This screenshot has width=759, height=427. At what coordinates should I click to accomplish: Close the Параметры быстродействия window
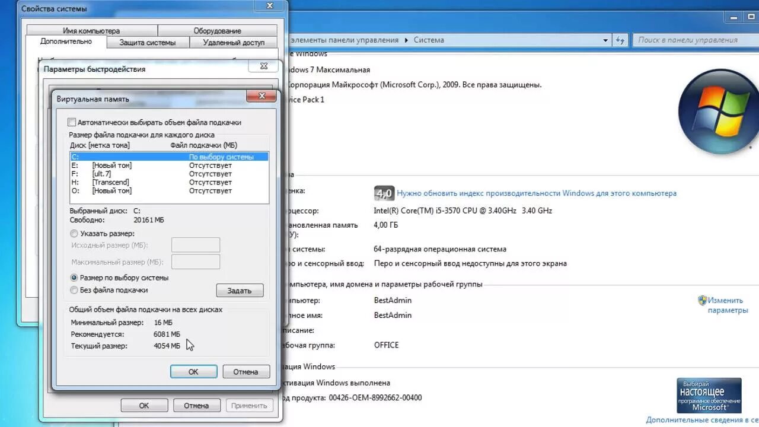pos(264,66)
